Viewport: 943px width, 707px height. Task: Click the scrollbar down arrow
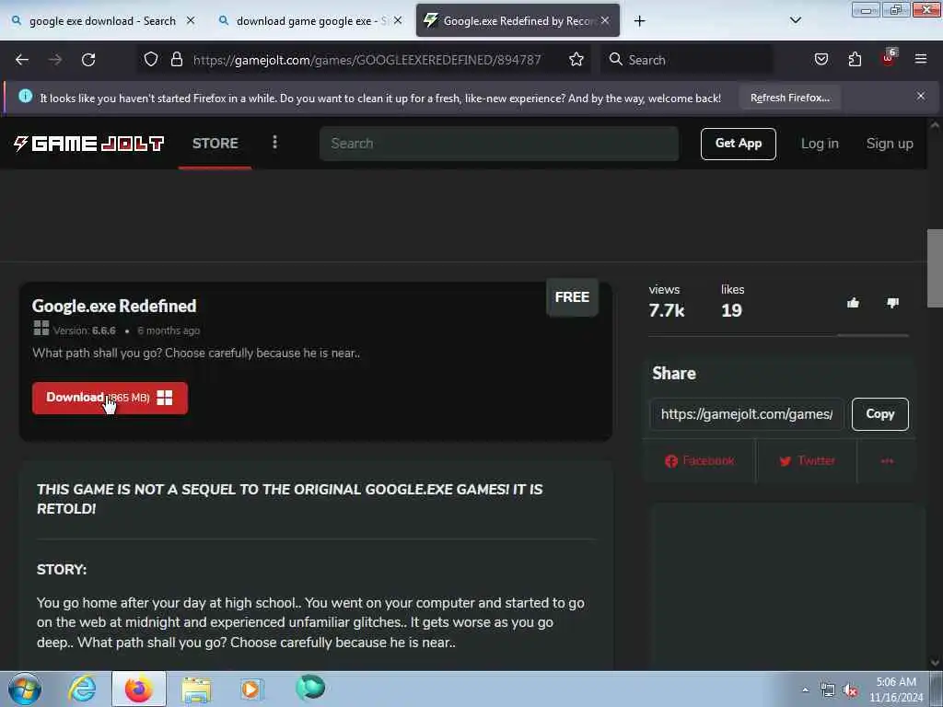[x=935, y=663]
